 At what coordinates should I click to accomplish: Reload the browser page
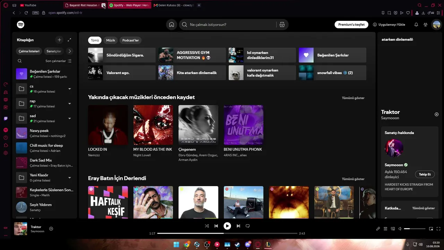tap(26, 13)
